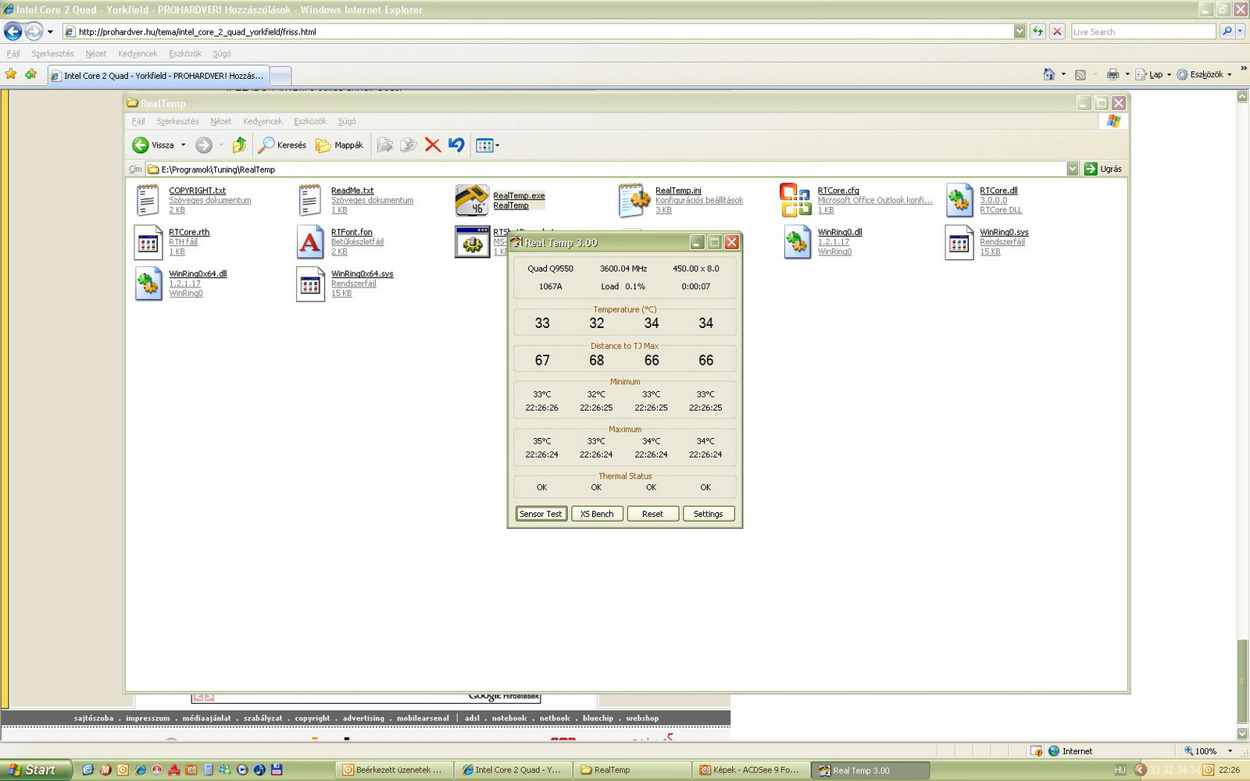Select the RTCore.dll file icon
Screen dimensions: 1250x781
[959, 201]
